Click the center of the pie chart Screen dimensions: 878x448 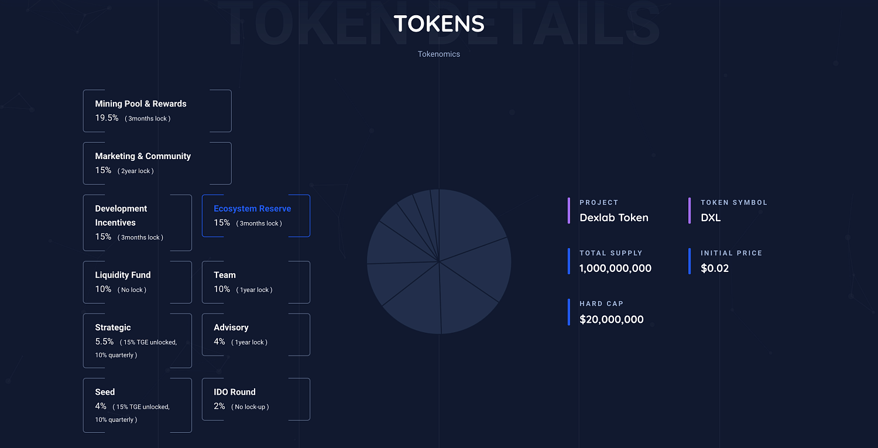click(439, 261)
